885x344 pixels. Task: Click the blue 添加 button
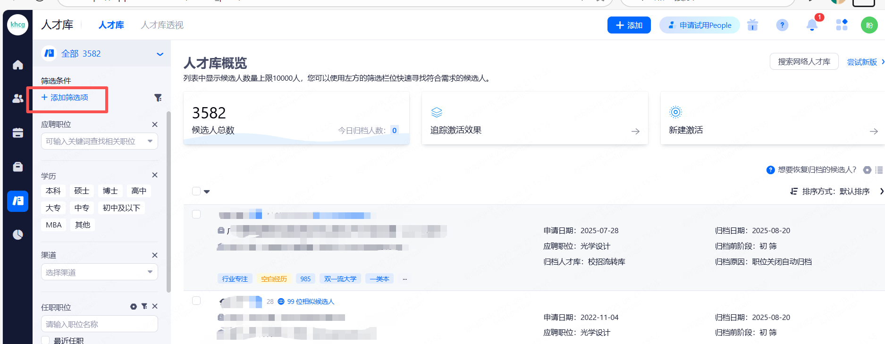629,25
